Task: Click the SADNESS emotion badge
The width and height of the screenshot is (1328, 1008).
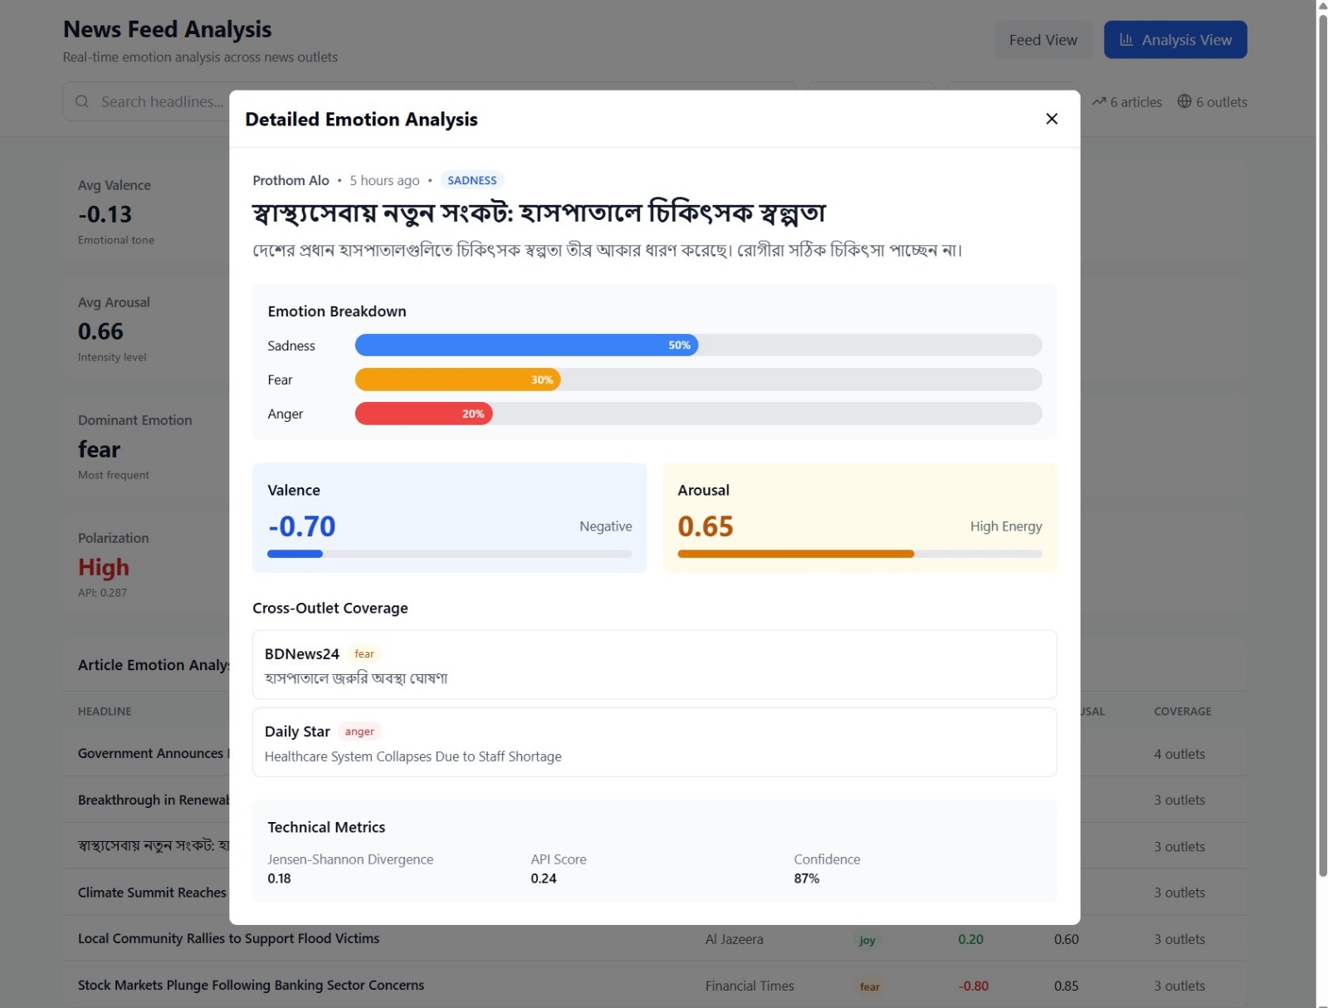Action: coord(471,180)
